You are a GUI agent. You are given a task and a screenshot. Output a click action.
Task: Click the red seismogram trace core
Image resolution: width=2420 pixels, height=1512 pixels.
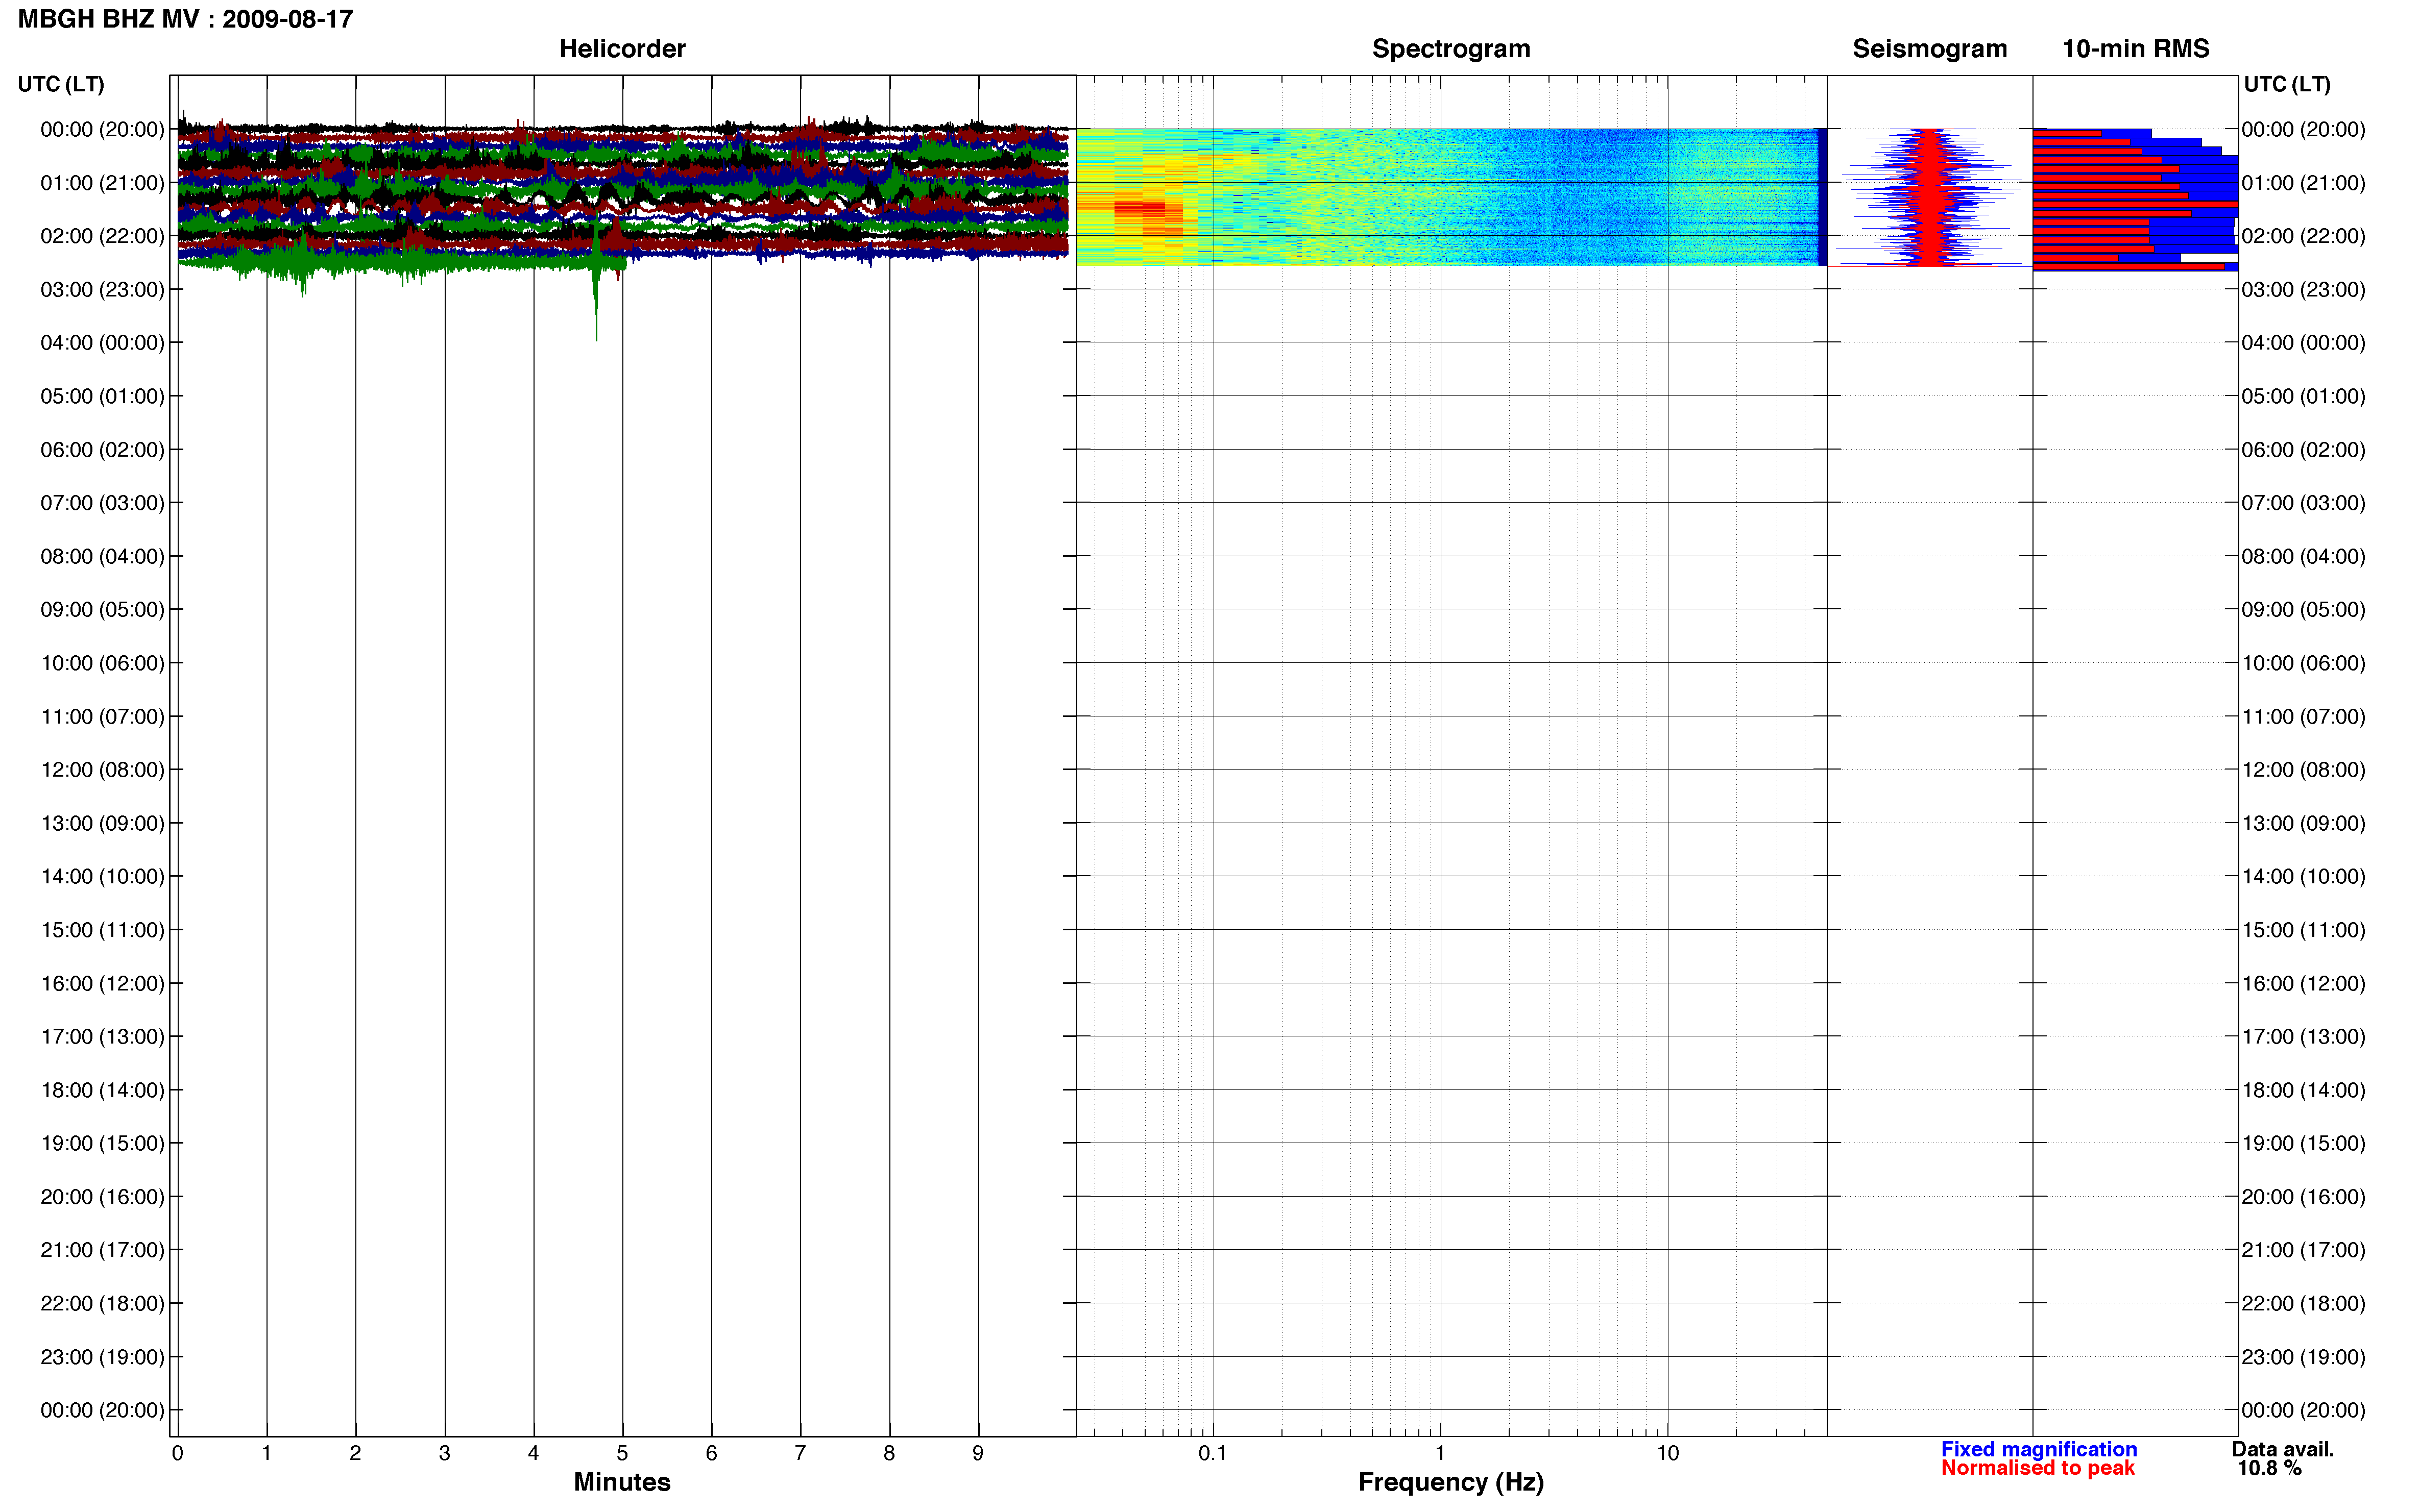tap(1929, 197)
